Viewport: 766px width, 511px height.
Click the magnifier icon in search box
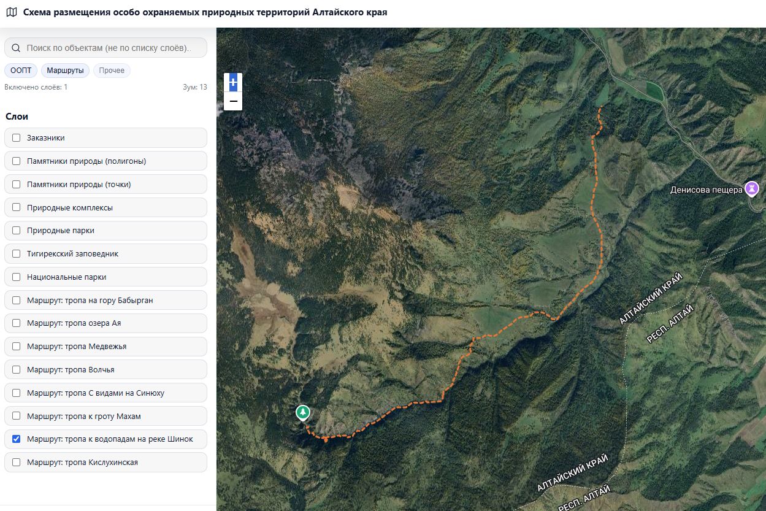click(16, 48)
